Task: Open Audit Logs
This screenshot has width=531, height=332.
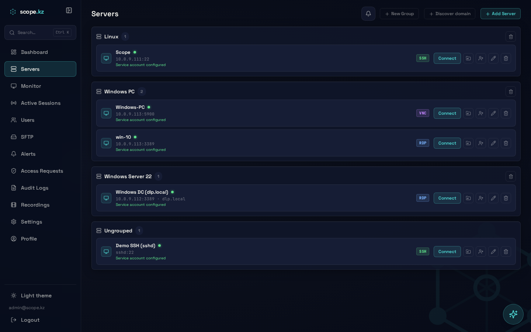Action: pyautogui.click(x=40, y=188)
